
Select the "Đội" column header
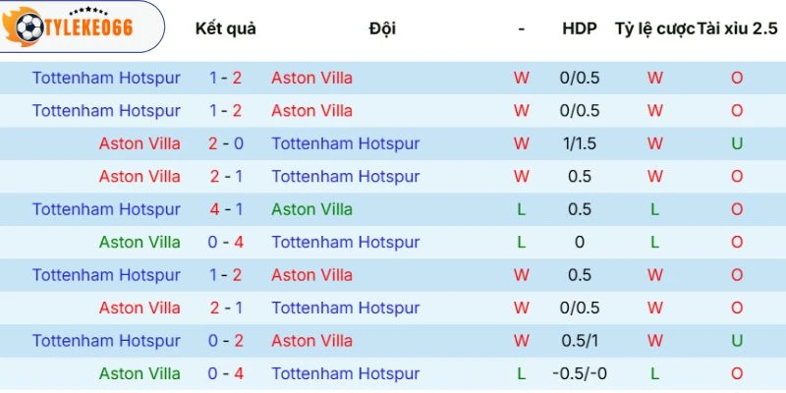coord(383,28)
